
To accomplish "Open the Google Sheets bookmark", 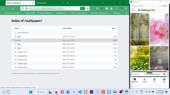I will pos(60,13).
